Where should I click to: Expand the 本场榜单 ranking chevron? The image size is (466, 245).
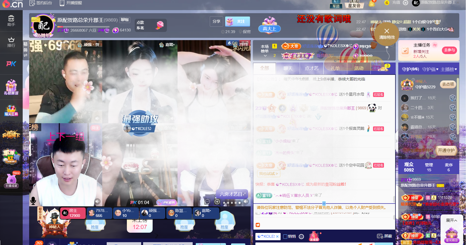click(265, 56)
